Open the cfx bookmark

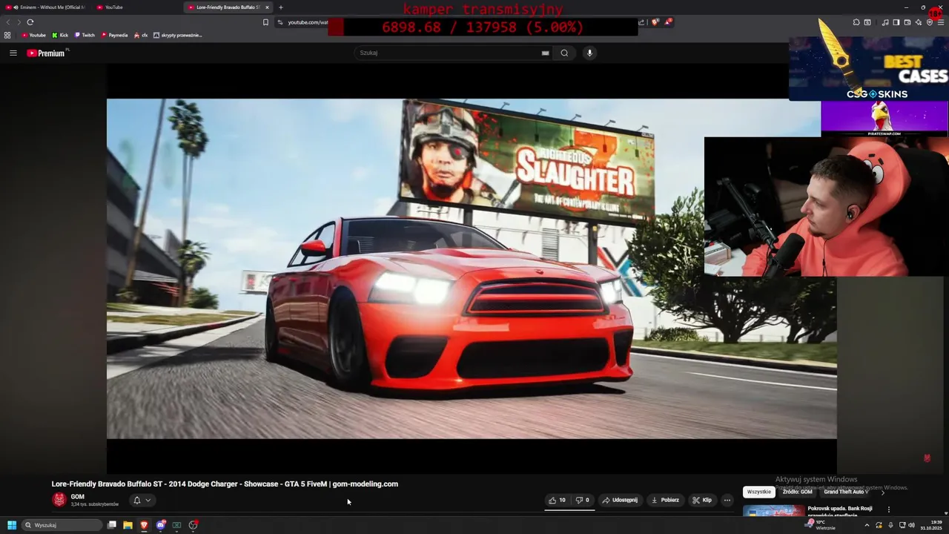(x=141, y=35)
